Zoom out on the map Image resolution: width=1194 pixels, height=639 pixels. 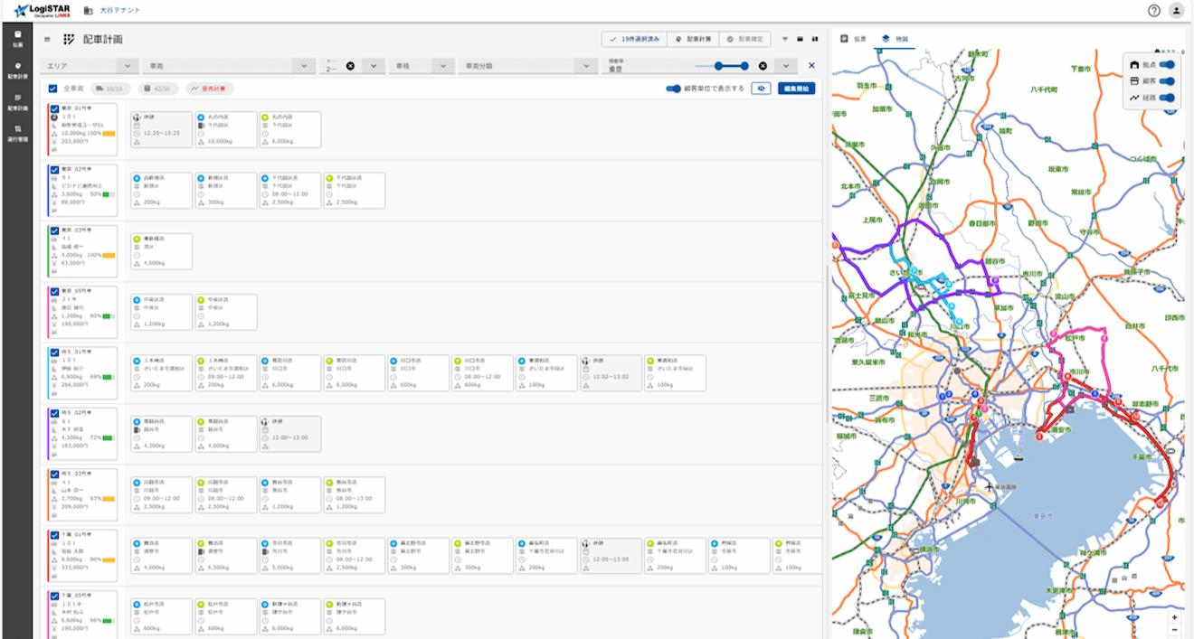1174,629
